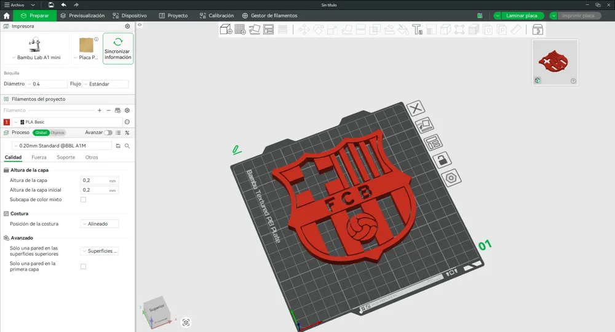
Task: Click the auto orient icon beside plate
Action: (x=425, y=125)
